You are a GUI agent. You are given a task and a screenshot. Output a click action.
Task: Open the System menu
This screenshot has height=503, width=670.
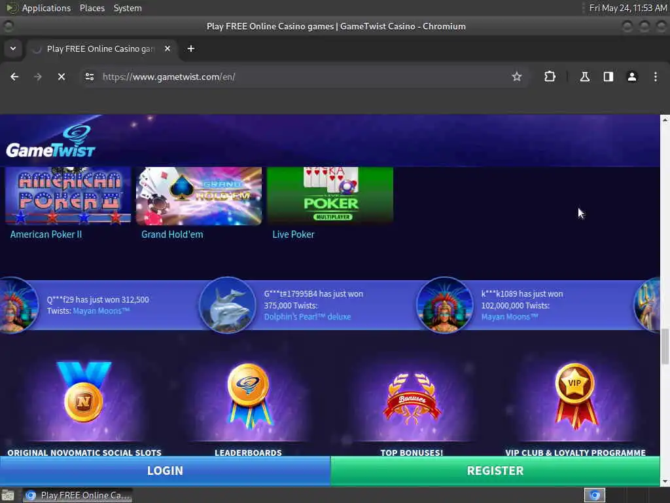[x=128, y=8]
